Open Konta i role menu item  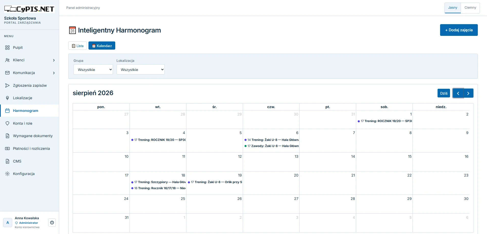click(29, 123)
